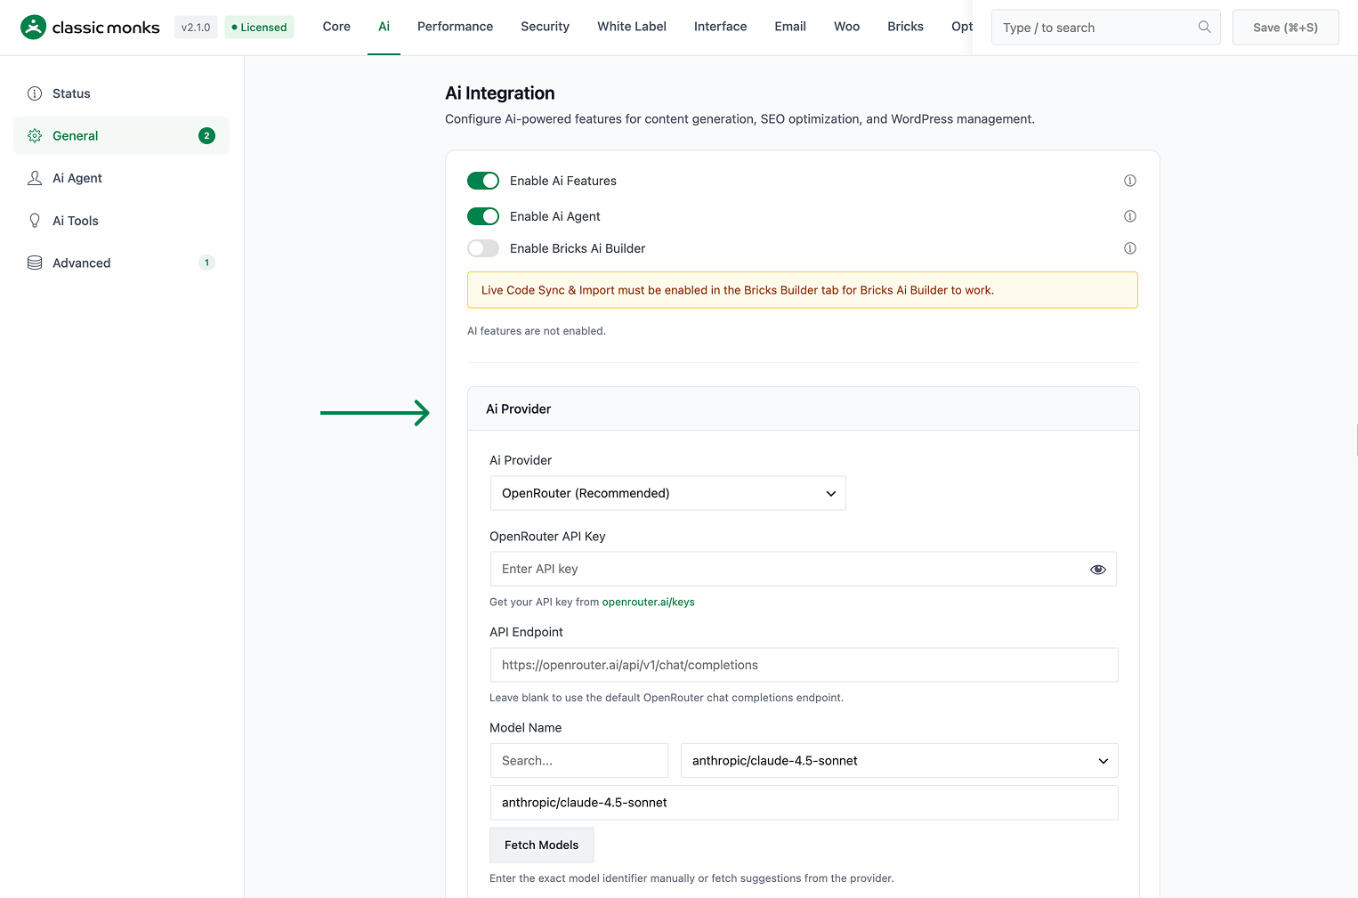Open Status in the sidebar

(121, 93)
